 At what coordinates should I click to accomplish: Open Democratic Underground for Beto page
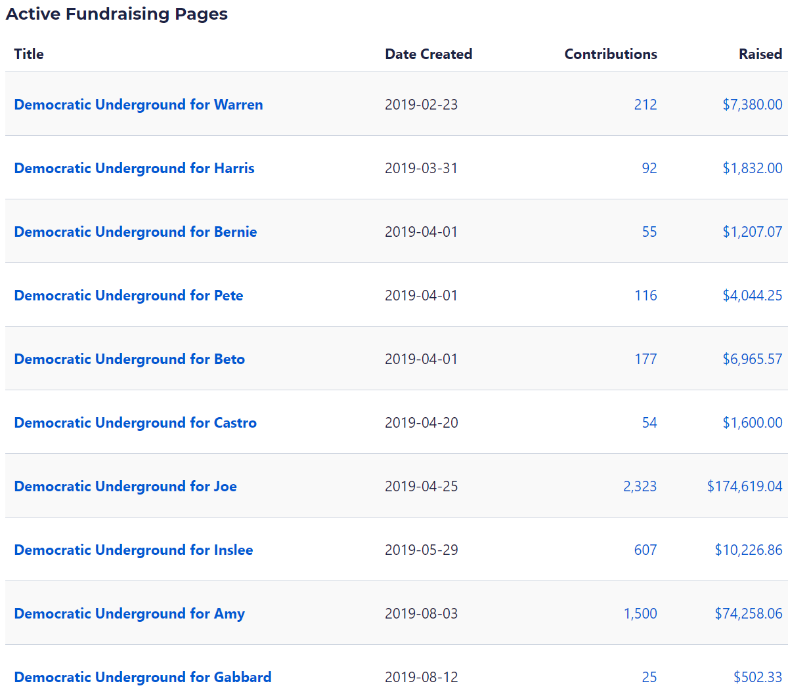point(129,359)
